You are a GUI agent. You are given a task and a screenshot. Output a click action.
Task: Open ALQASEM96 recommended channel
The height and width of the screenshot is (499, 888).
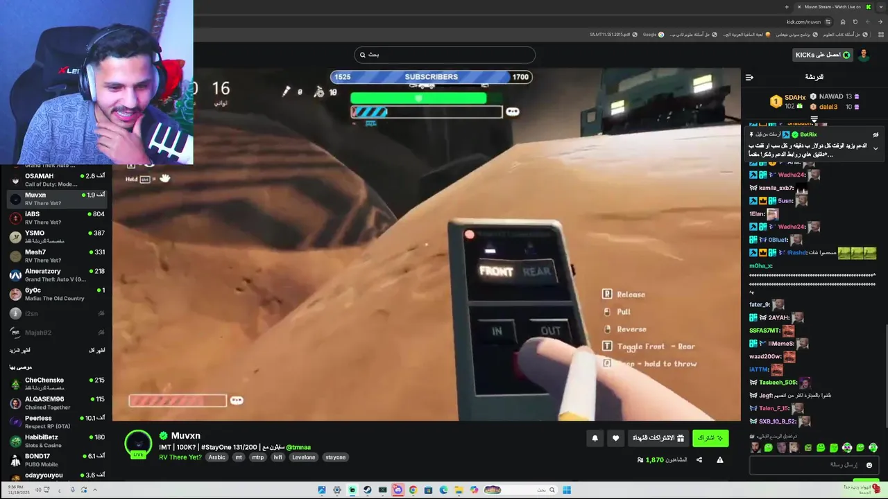pos(56,403)
